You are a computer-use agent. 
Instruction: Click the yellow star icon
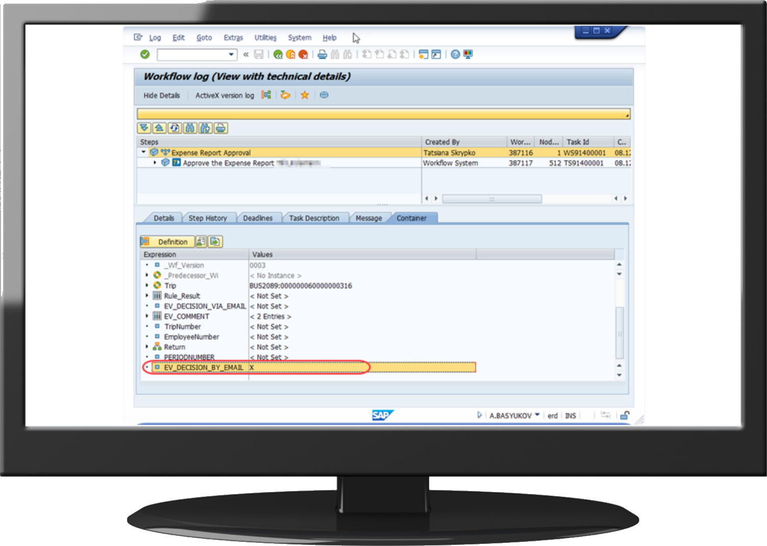(x=304, y=95)
